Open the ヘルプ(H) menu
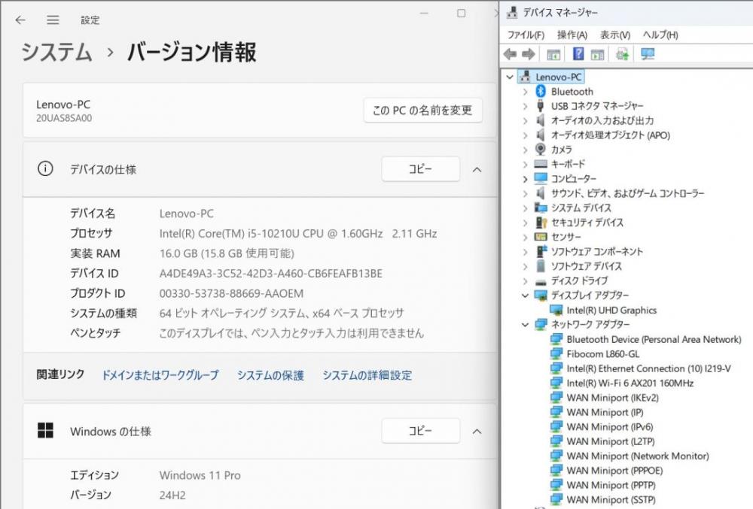The height and width of the screenshot is (509, 753). click(x=660, y=35)
